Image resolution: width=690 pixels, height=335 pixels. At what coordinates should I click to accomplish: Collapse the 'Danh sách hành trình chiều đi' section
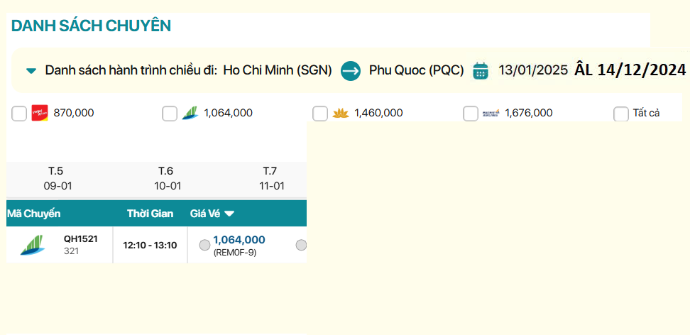coord(31,70)
